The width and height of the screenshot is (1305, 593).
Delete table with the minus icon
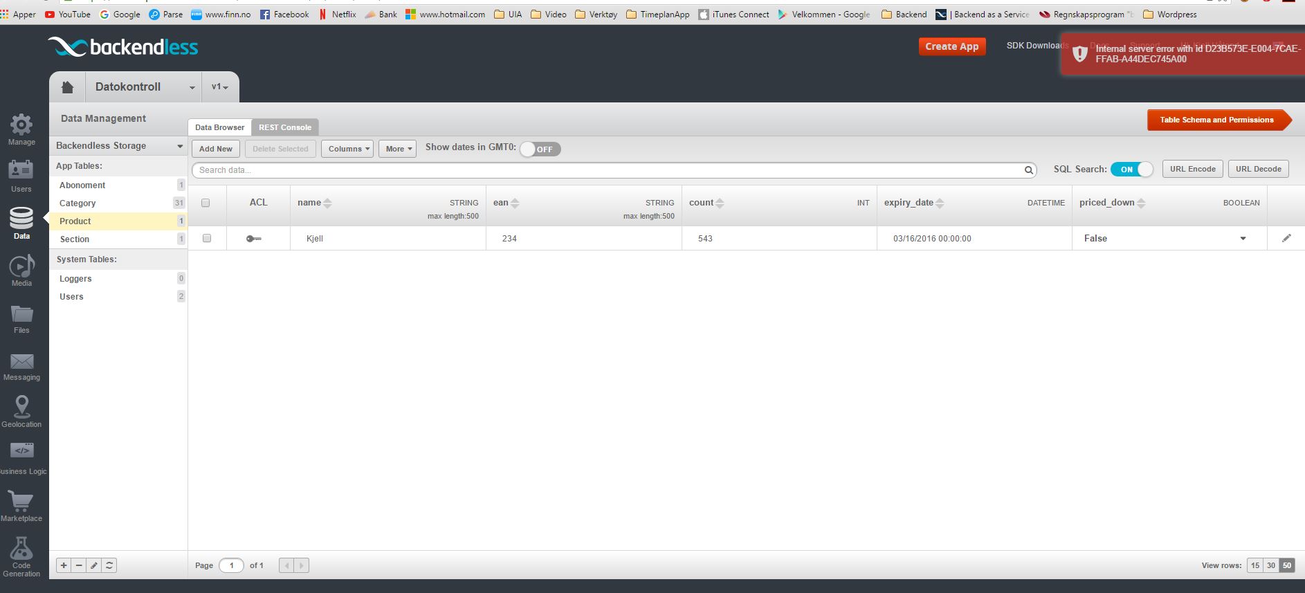(x=79, y=565)
